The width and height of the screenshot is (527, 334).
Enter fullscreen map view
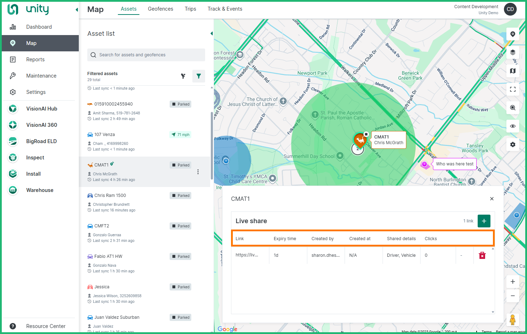point(512,89)
